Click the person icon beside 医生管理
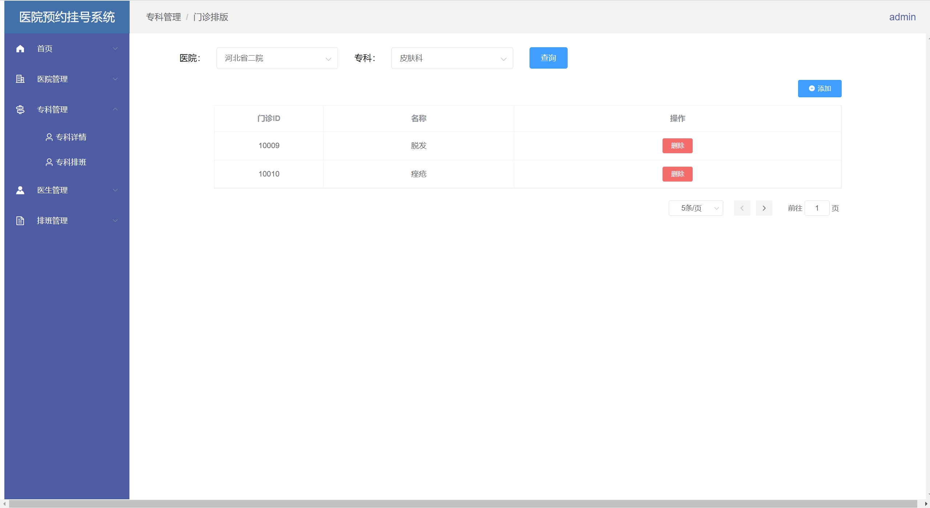 [20, 190]
